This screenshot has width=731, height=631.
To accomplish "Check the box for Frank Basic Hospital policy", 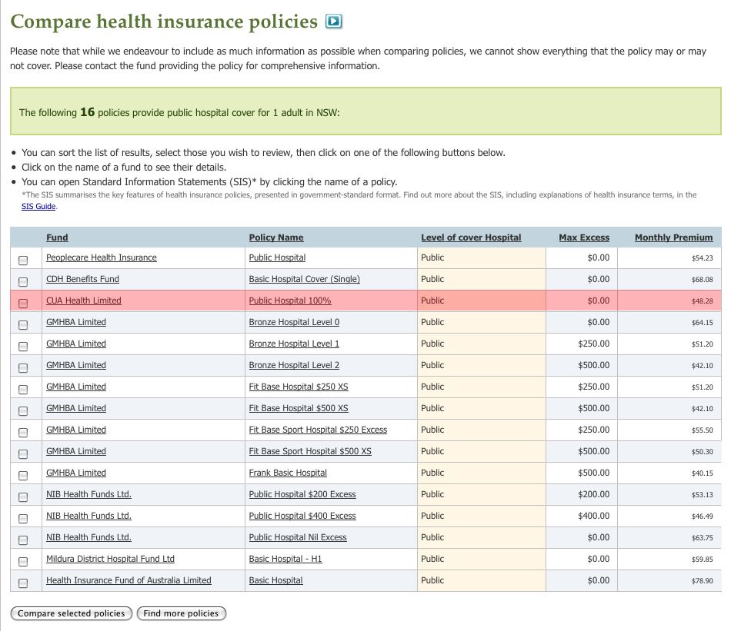I will pyautogui.click(x=23, y=475).
